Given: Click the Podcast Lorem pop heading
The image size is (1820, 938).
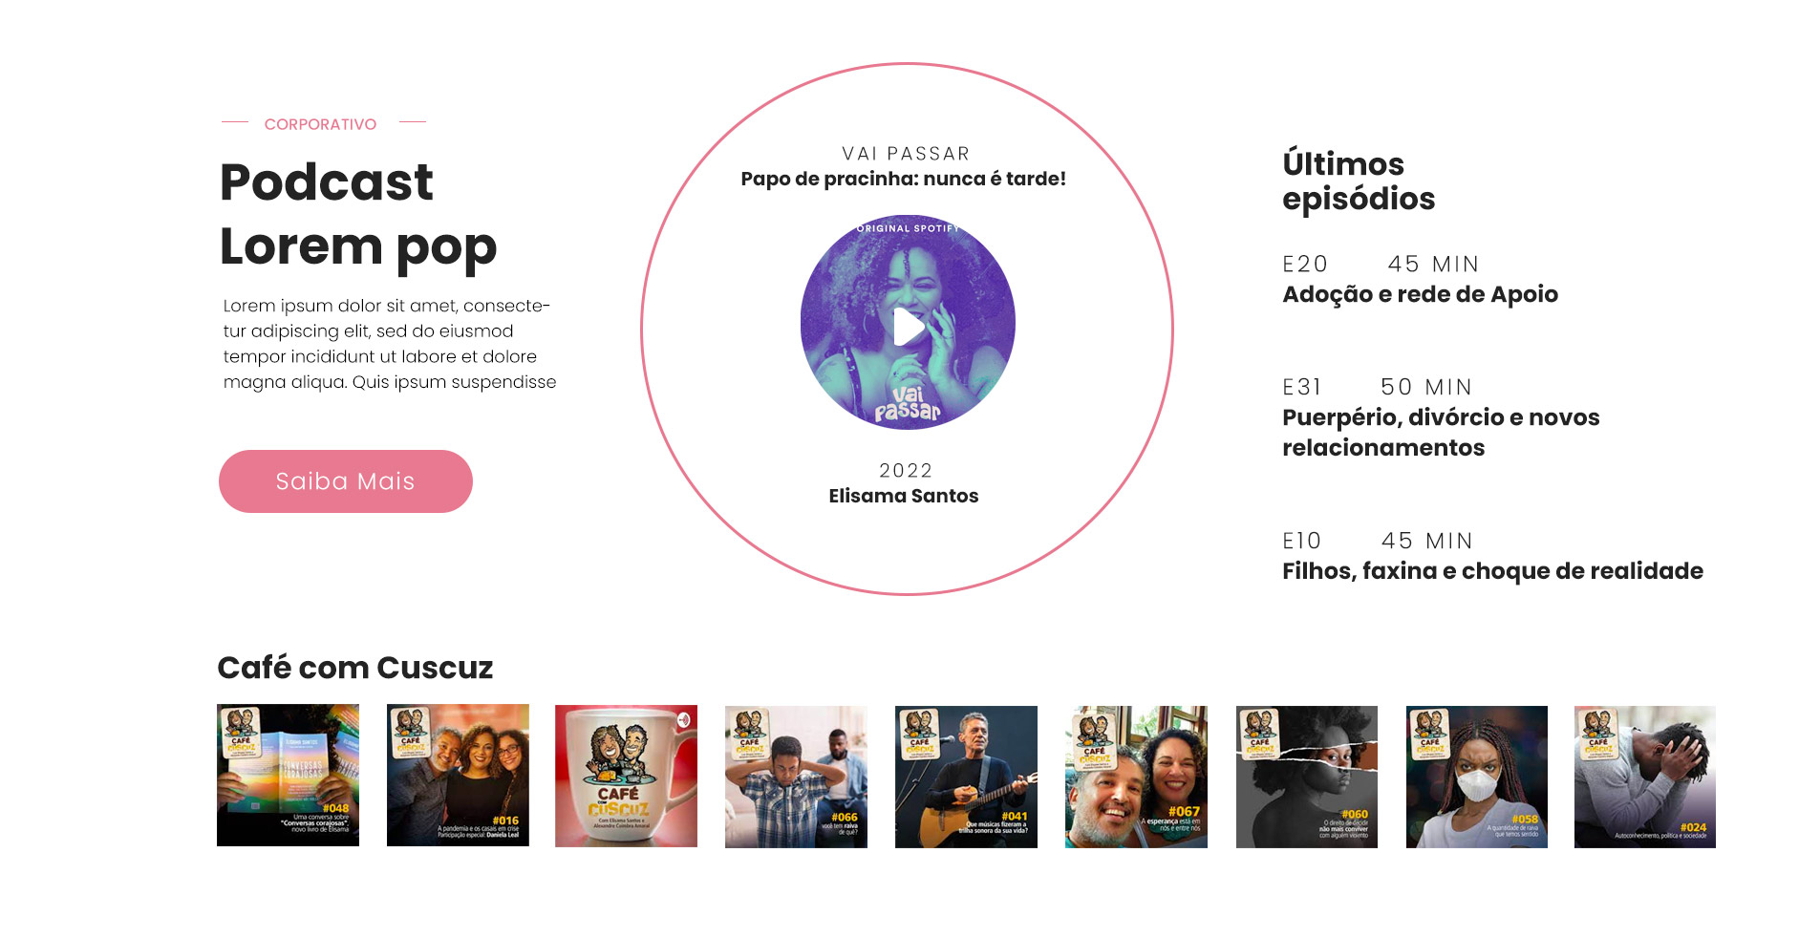Looking at the screenshot, I should [x=358, y=215].
